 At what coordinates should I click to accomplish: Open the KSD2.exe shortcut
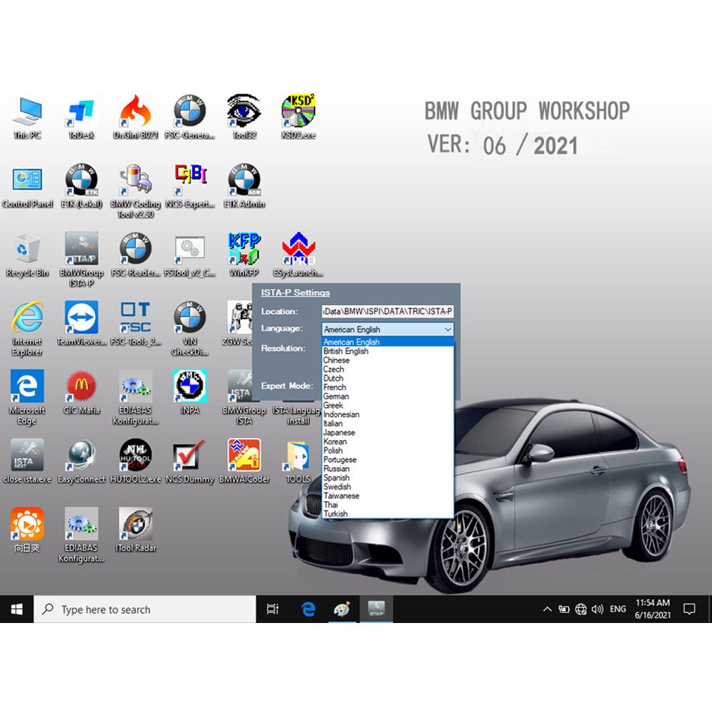coord(298,117)
